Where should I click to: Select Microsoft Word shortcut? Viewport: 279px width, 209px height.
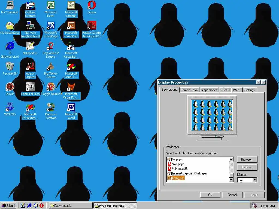pos(71,111)
